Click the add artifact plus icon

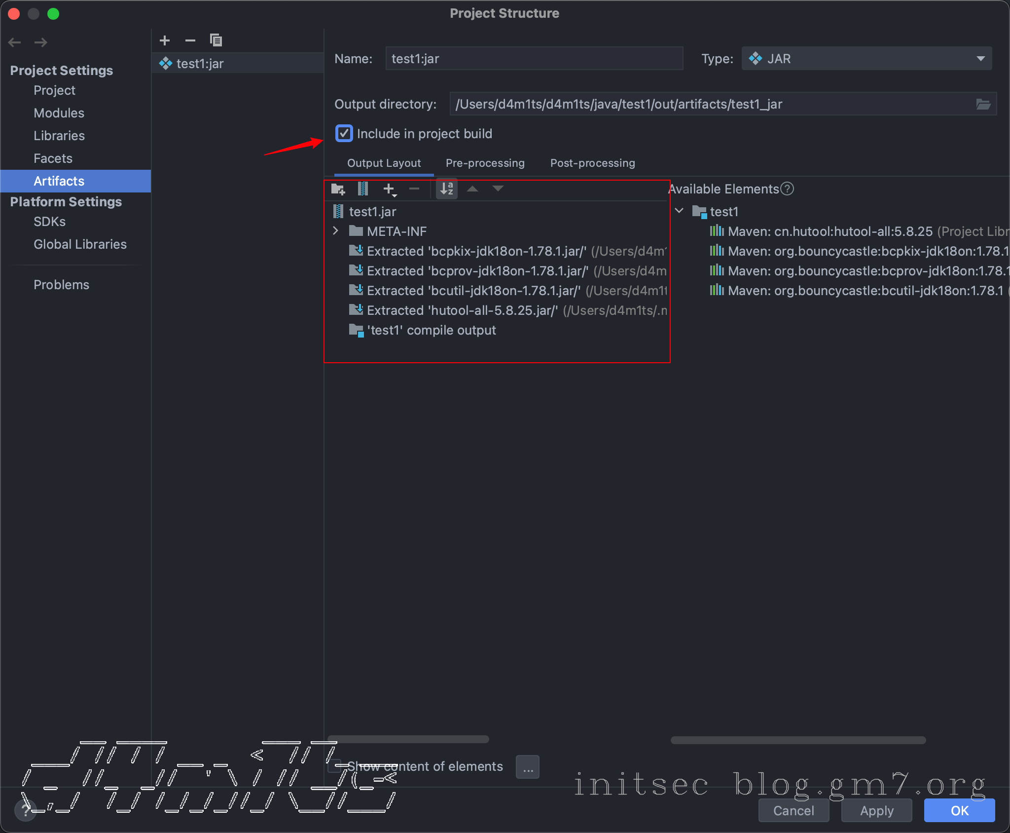[x=165, y=40]
